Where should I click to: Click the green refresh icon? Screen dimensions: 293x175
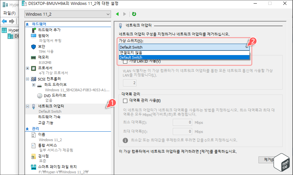click(134, 14)
